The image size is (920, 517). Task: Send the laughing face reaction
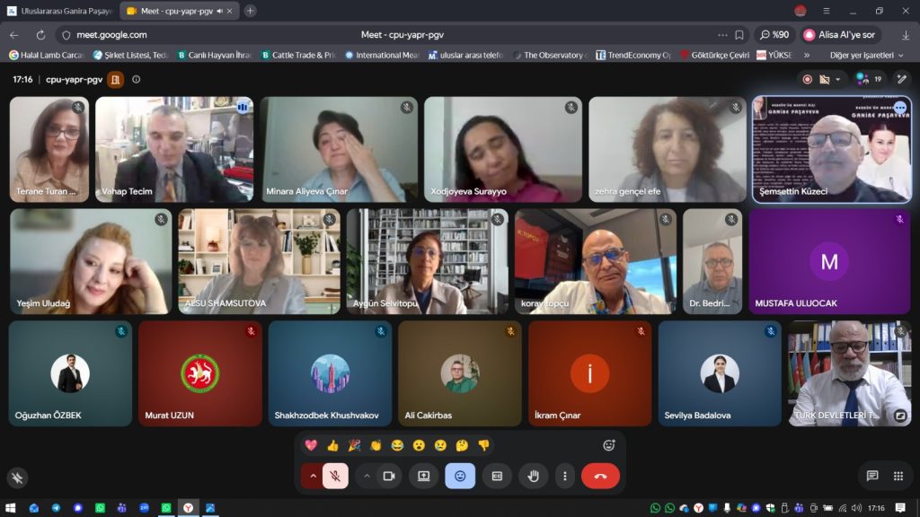(397, 445)
